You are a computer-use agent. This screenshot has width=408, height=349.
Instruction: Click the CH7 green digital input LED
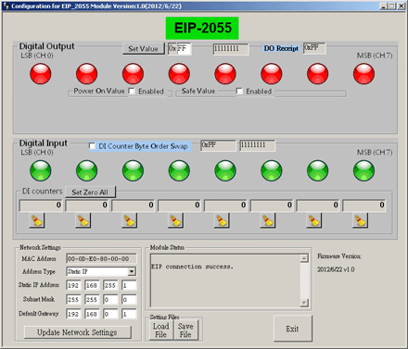[363, 170]
